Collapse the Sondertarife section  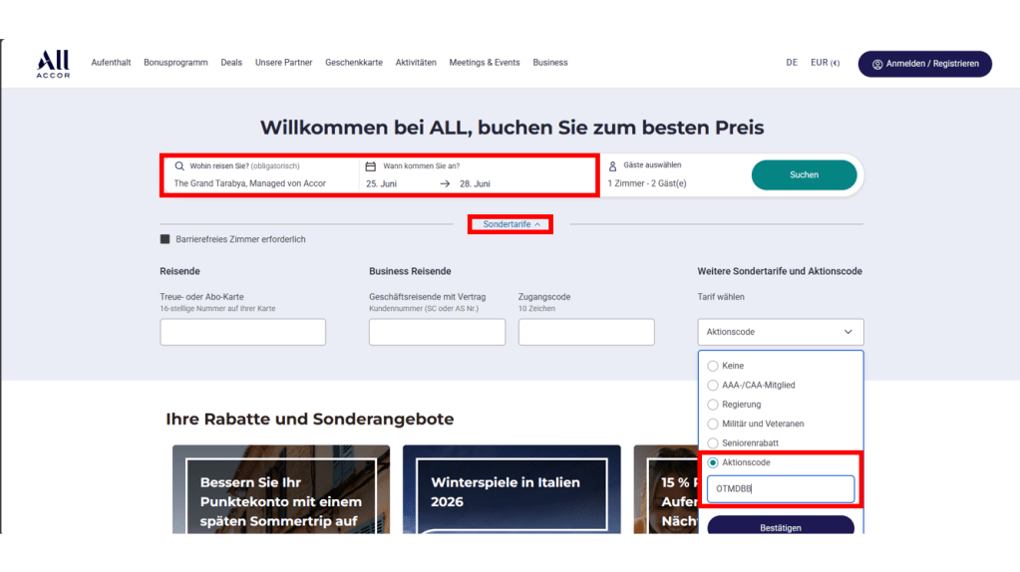510,225
